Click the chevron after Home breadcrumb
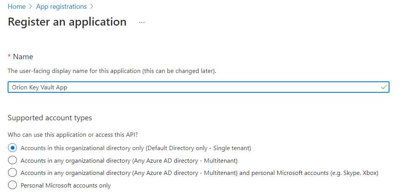Viewport: 404px width, 194px height. point(31,6)
